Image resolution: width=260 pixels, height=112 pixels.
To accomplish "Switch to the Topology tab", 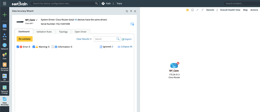I will 63,32.
